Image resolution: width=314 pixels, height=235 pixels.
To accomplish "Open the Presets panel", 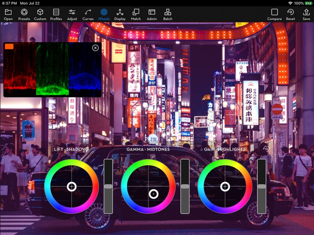I will (24, 15).
